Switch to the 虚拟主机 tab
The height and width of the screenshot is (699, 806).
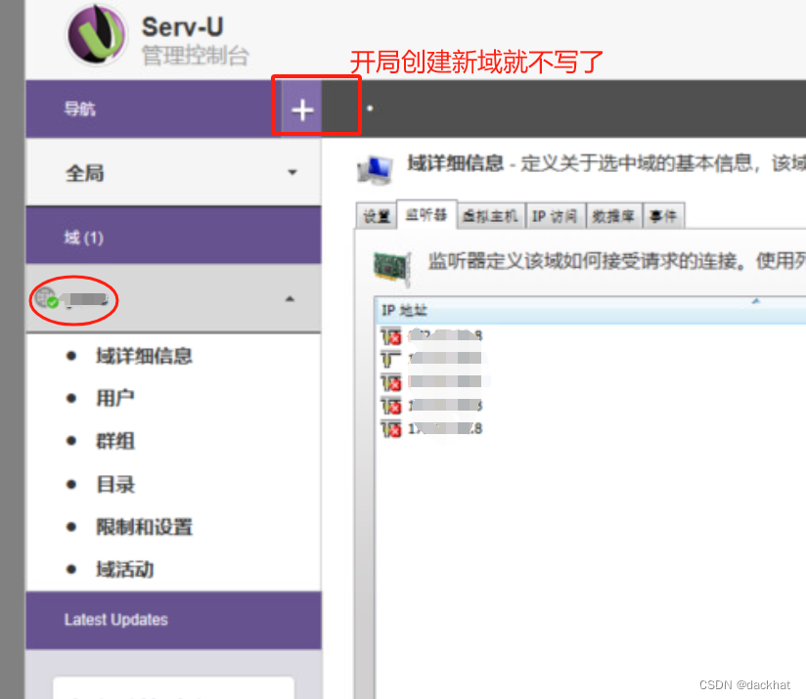489,215
